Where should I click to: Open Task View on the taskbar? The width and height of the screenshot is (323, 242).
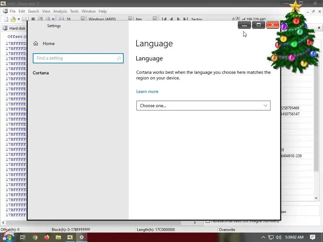pyautogui.click(x=23, y=237)
